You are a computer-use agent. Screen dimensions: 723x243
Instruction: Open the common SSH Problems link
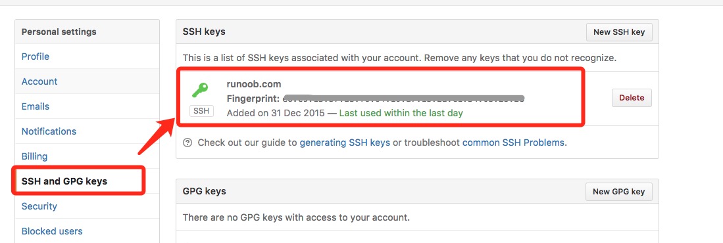click(x=513, y=143)
